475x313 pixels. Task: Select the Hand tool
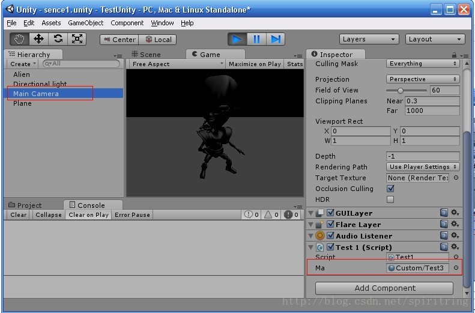click(x=19, y=39)
